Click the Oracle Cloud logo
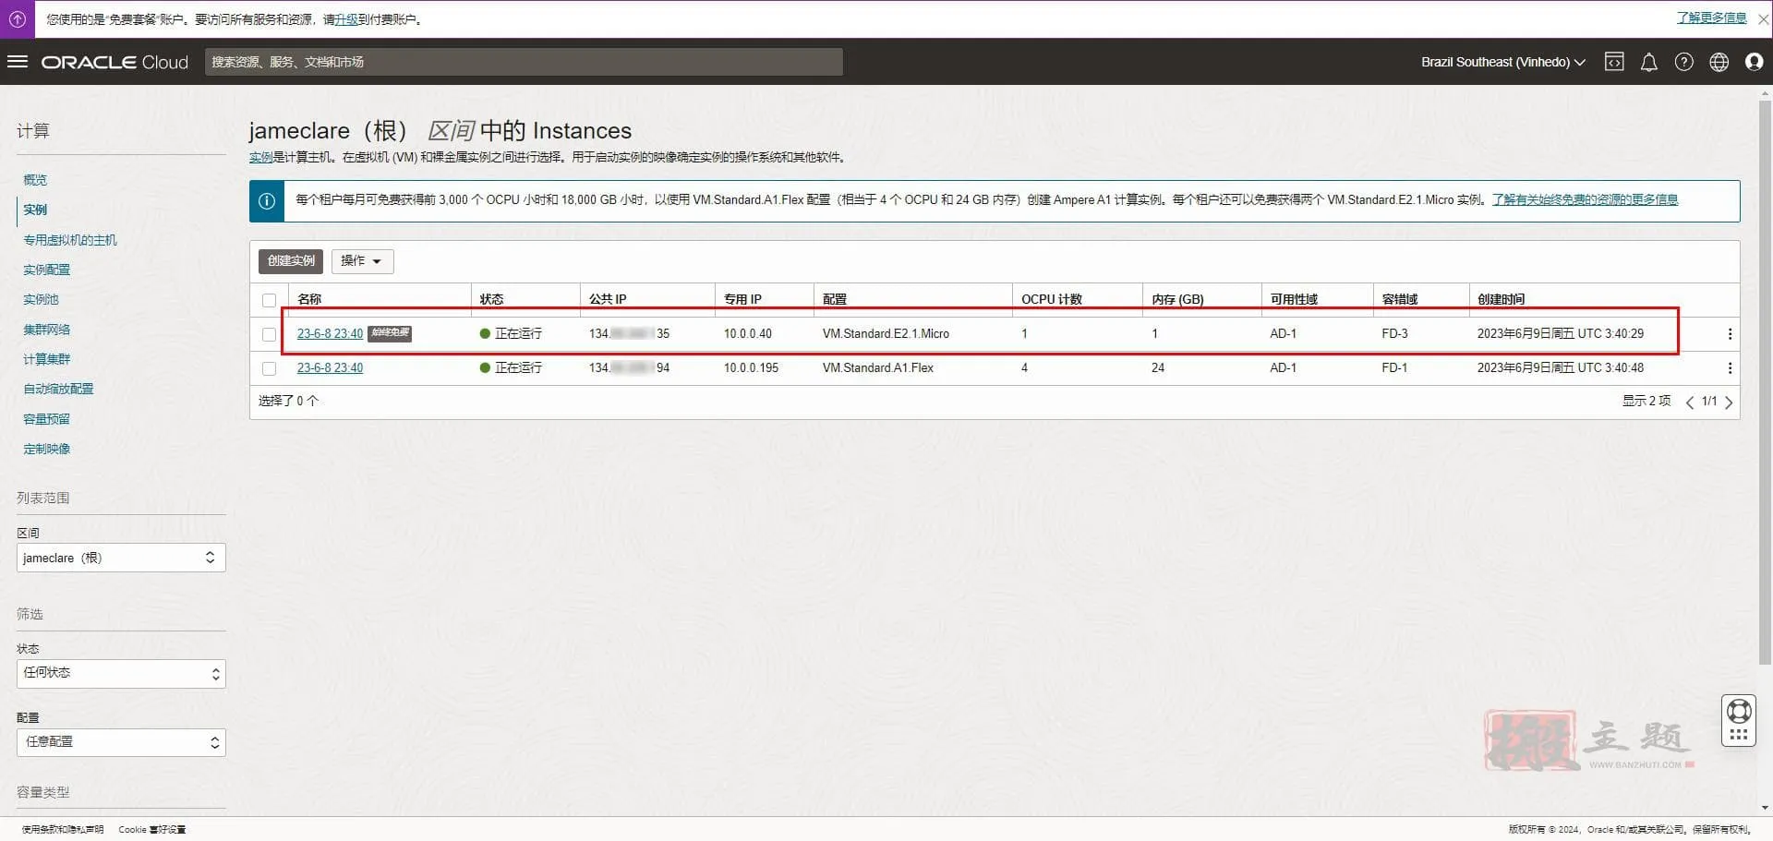 [x=115, y=62]
